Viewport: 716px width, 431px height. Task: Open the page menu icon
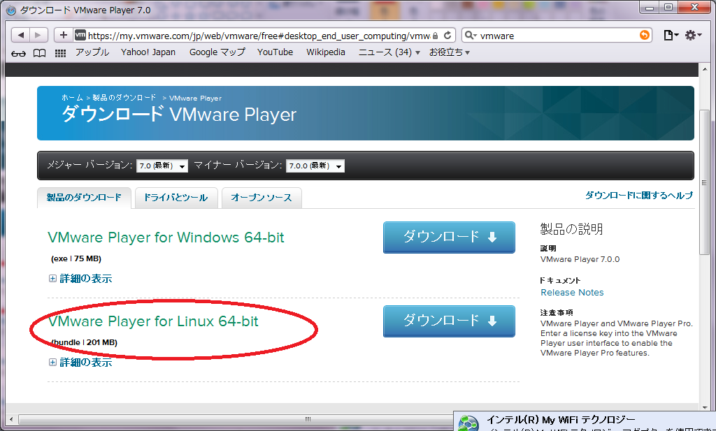tap(671, 35)
